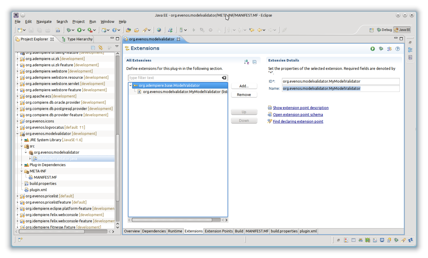Open the plugin.xml editor tab
The image size is (428, 258).
(308, 231)
